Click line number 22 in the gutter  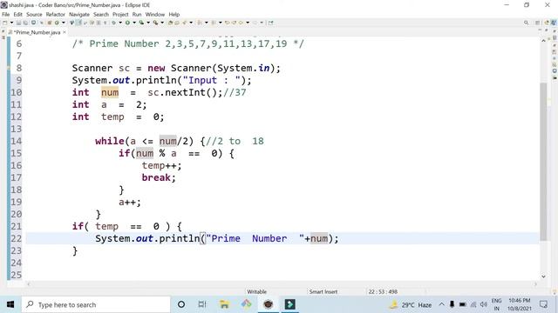click(x=16, y=238)
